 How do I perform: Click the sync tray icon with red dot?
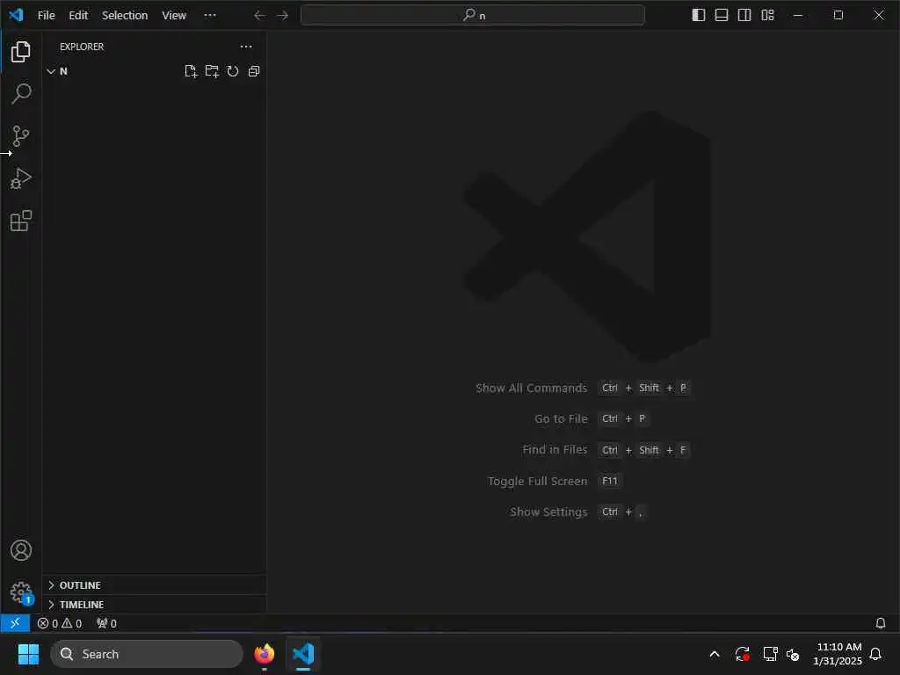tap(742, 654)
